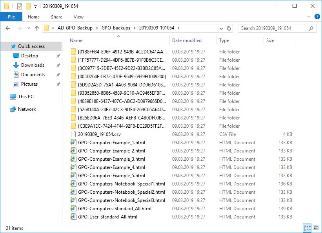322x233 pixels.
Task: Expand chevron before AD_GPO_Backup in path
Action: pos(53,28)
